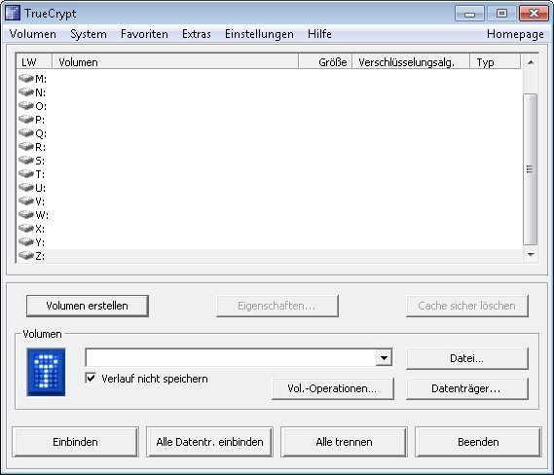Select the R: drive icon
The image size is (554, 475).
26,146
